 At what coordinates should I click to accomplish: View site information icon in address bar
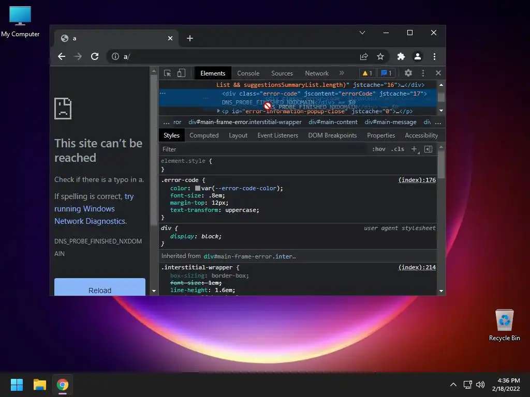(x=115, y=56)
